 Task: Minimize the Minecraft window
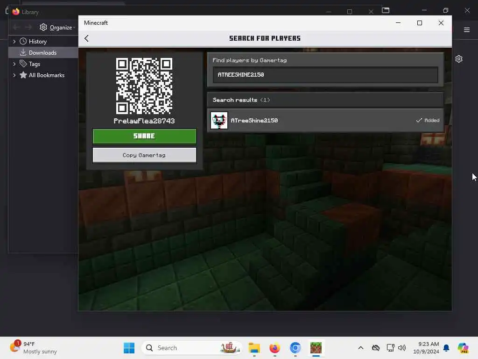point(398,23)
